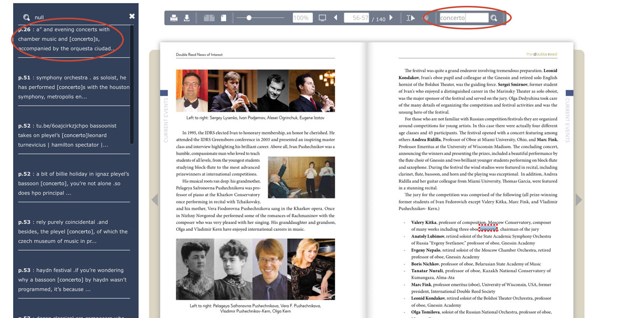Click magnifier icon in search results panel
631x318 pixels.
click(x=26, y=17)
